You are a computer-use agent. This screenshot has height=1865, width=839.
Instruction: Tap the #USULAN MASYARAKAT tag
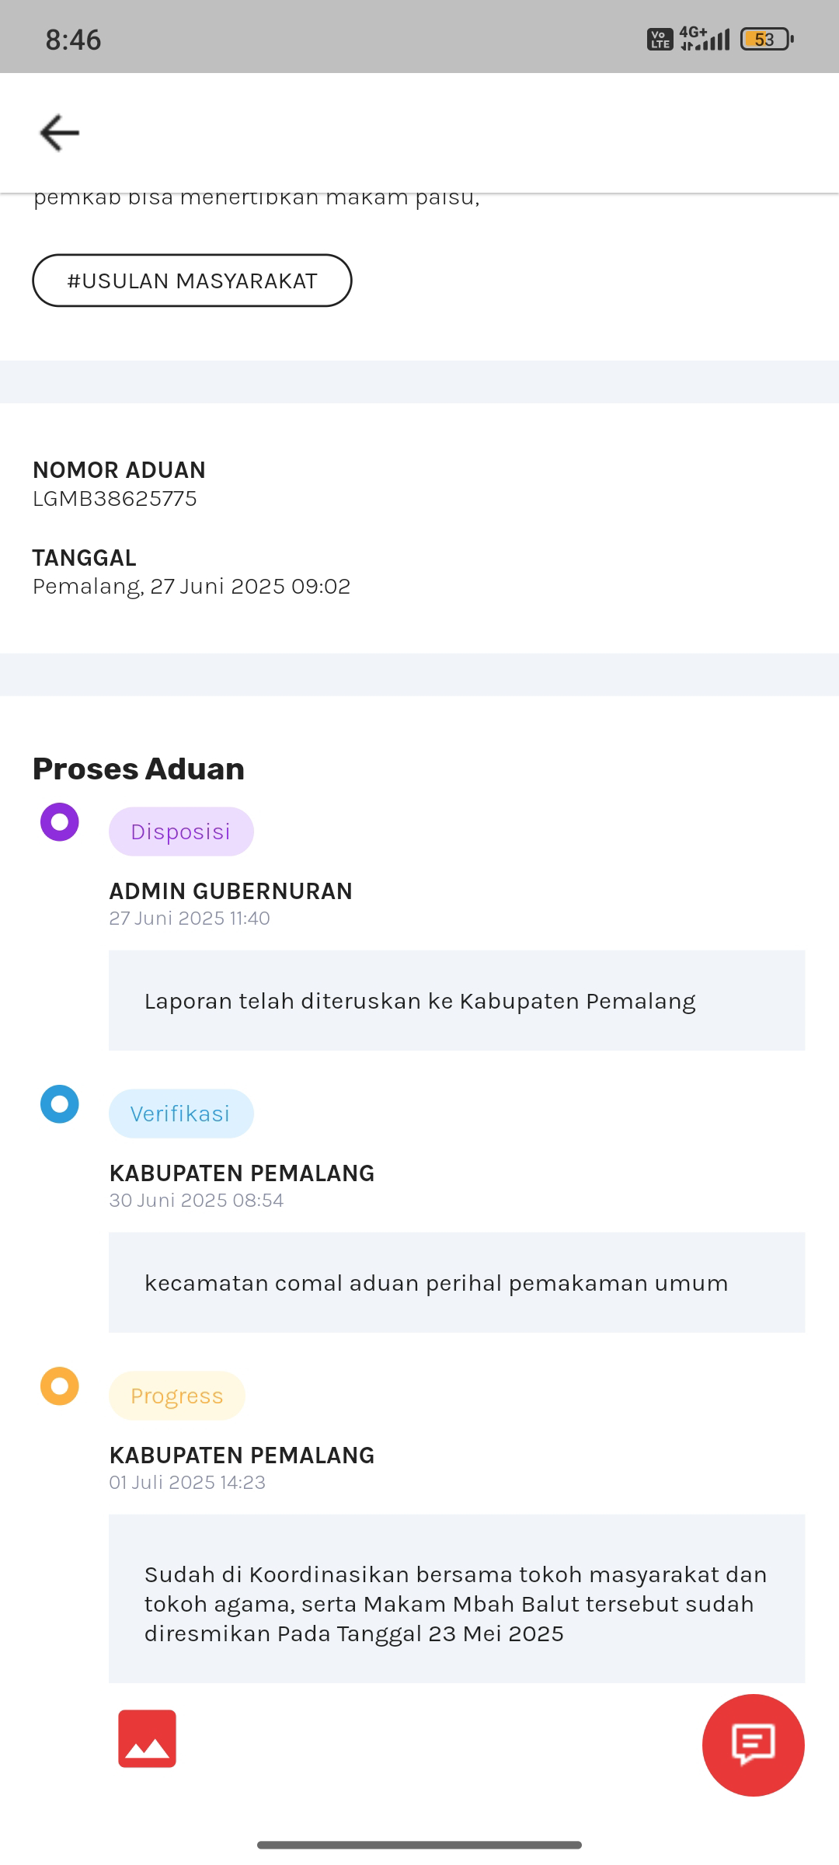pyautogui.click(x=192, y=281)
